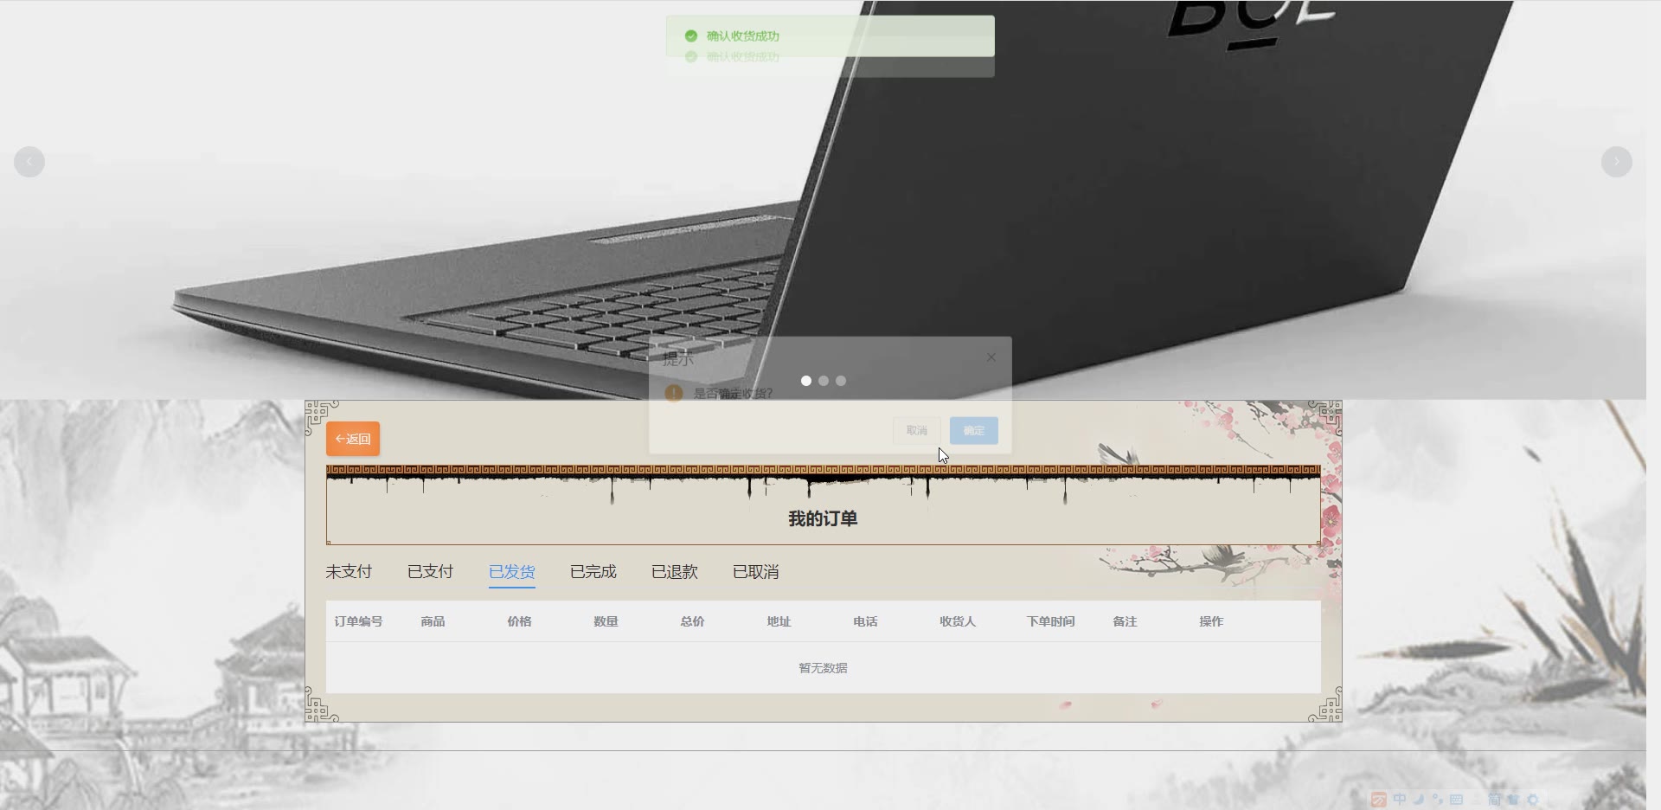Go to next carousel slide
This screenshot has height=810, width=1661.
1616,162
